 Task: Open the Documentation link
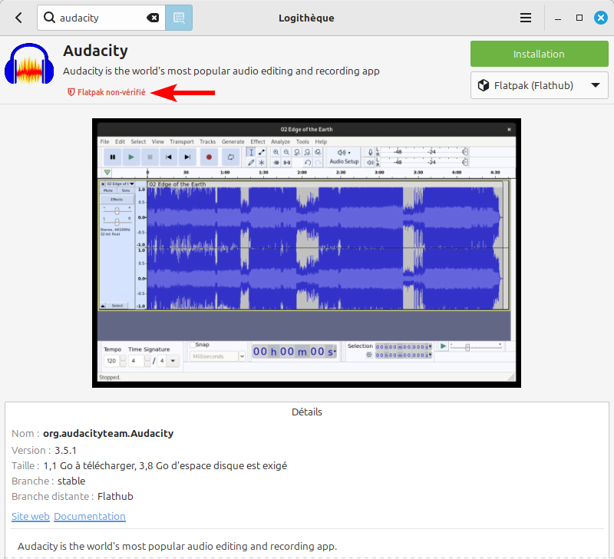[90, 517]
